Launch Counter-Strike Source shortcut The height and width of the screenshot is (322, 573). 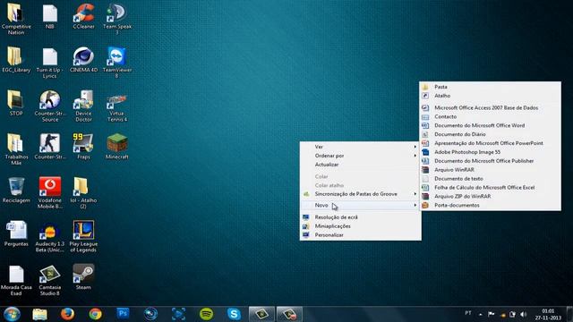50,106
